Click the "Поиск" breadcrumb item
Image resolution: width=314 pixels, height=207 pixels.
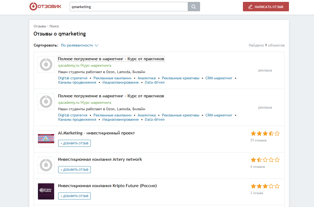click(54, 26)
